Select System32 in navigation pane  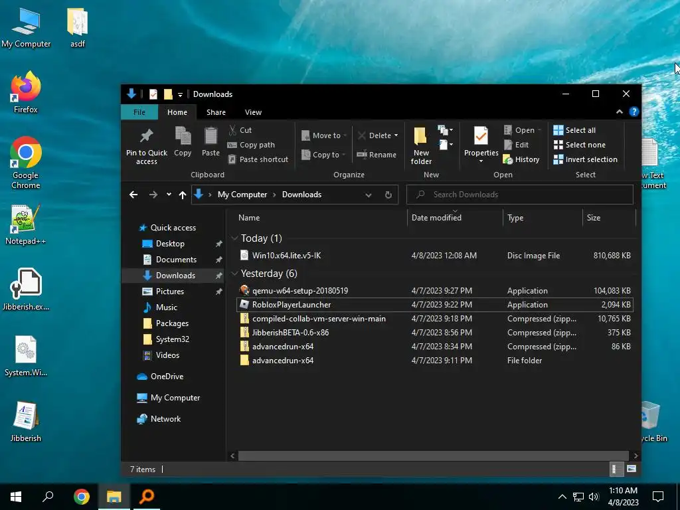[173, 339]
